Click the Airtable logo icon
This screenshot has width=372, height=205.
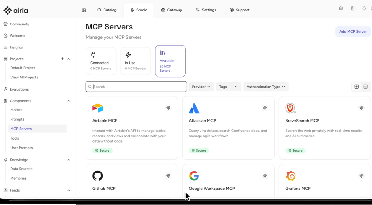[x=98, y=108]
